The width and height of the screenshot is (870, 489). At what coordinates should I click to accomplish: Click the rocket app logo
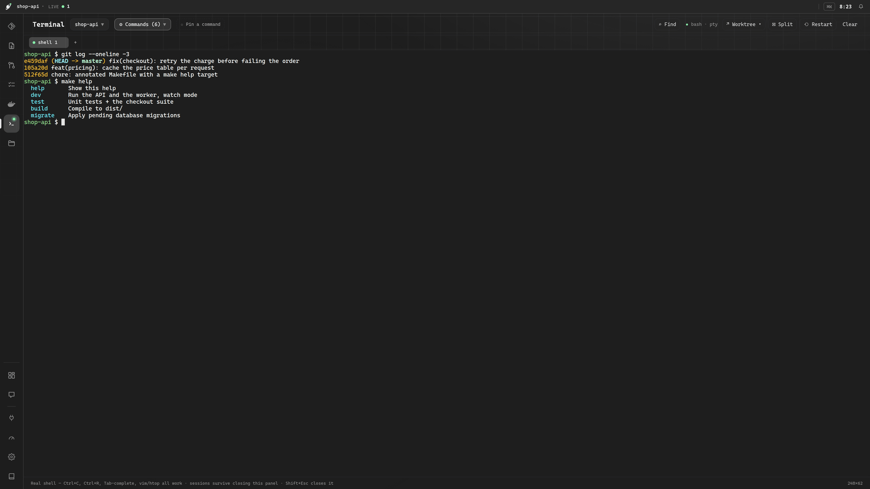(8, 6)
